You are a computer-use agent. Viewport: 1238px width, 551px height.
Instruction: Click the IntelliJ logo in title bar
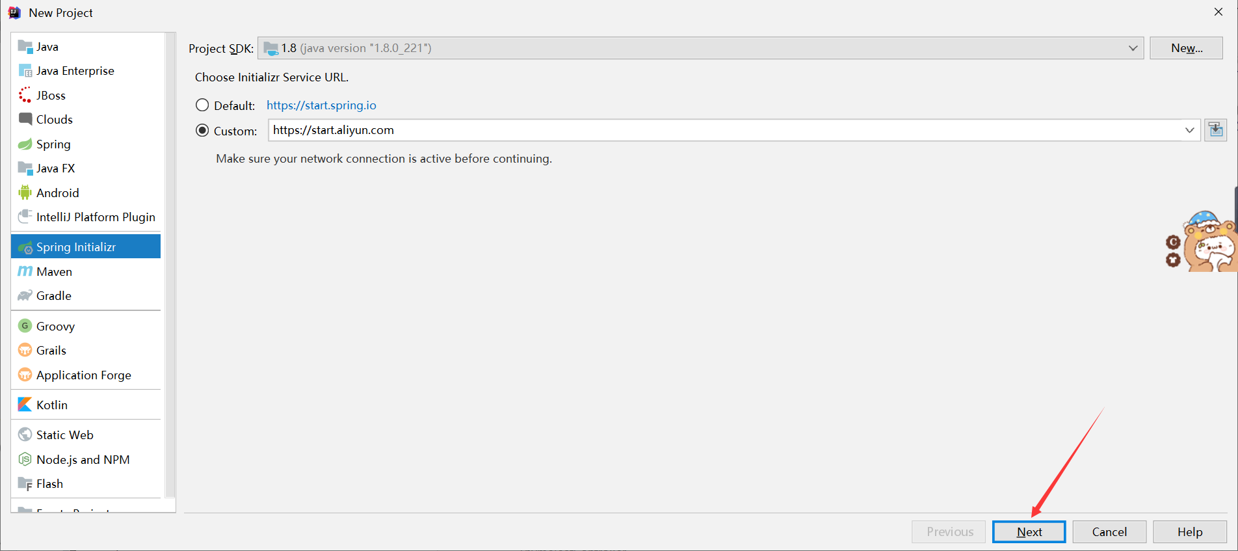(14, 12)
